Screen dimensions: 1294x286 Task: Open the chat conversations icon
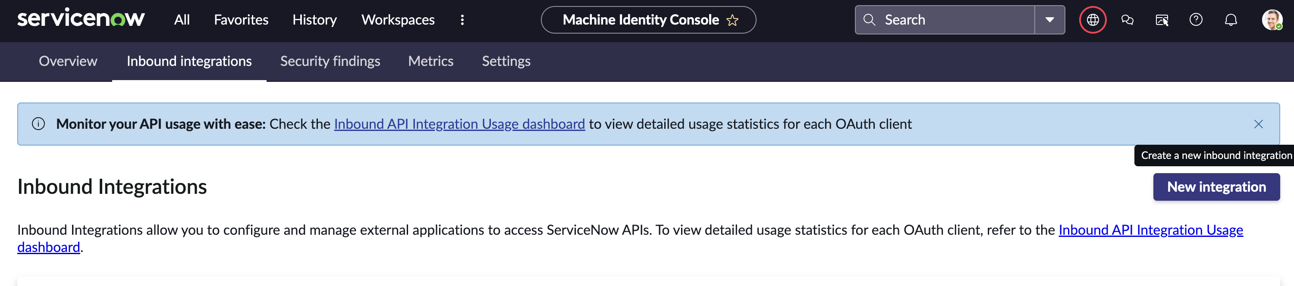click(1127, 20)
